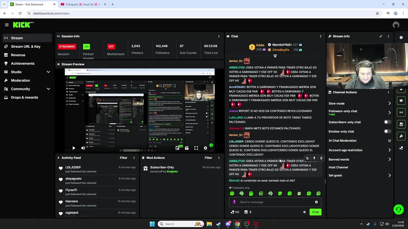Screen dimensions: 408x229
Task: Open the user profile avatar menu
Action: click(396, 25)
